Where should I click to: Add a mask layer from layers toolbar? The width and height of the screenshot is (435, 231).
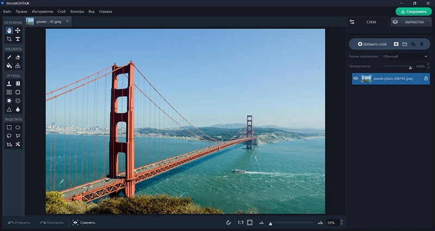396,44
